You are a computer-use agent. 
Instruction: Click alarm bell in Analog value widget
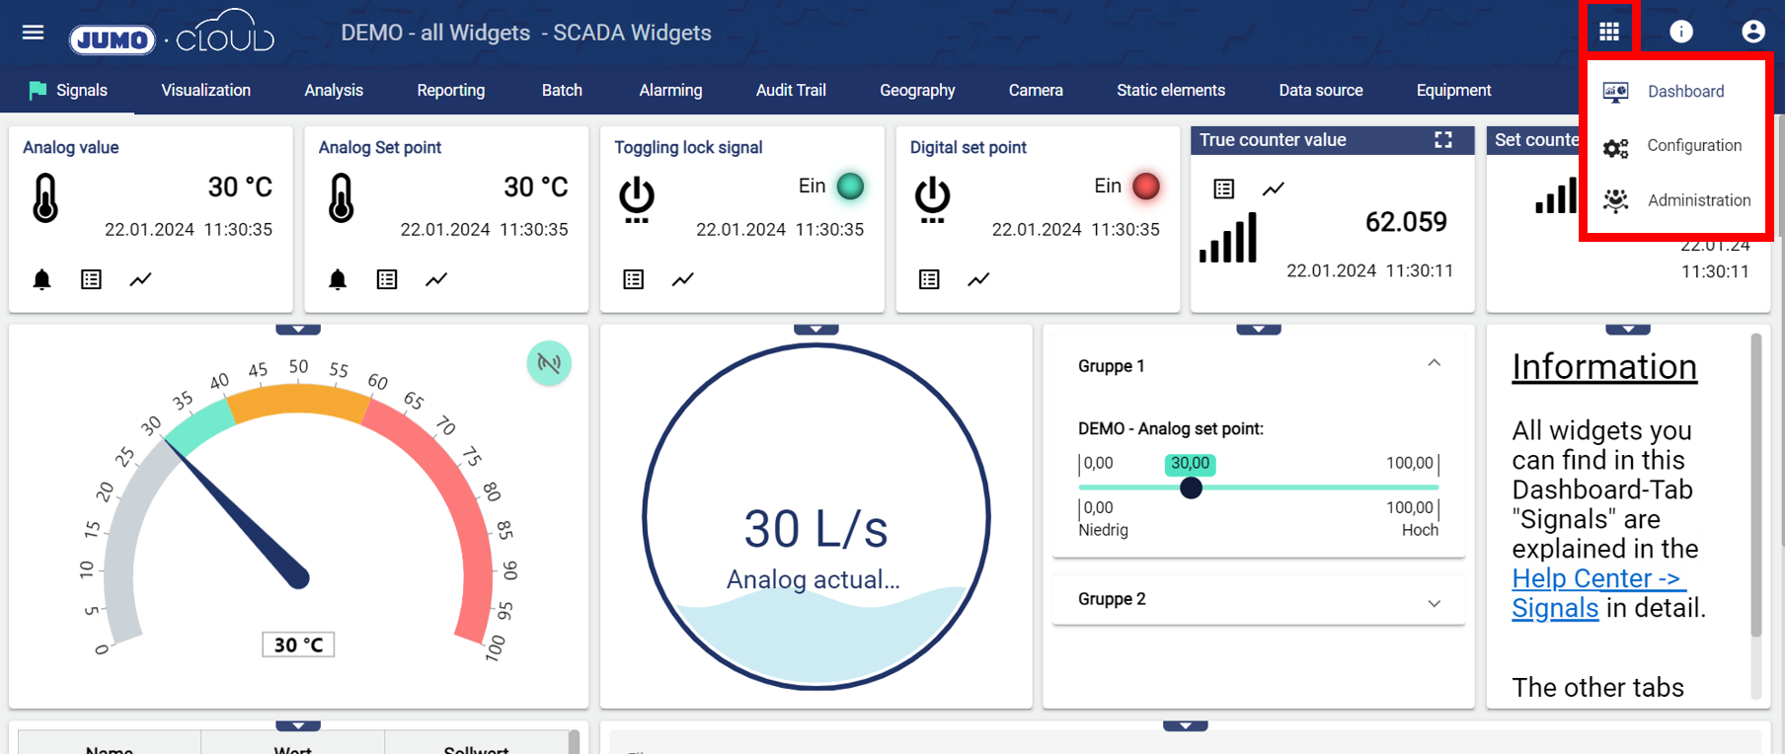pos(41,280)
